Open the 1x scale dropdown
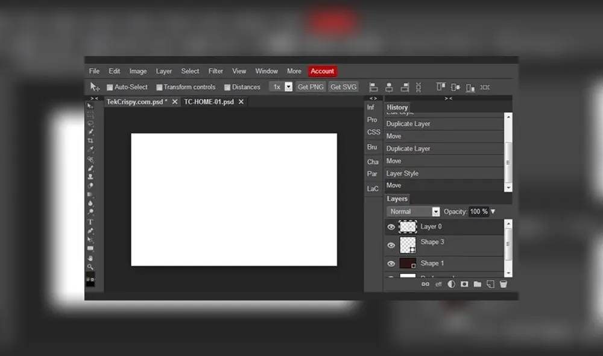 281,87
